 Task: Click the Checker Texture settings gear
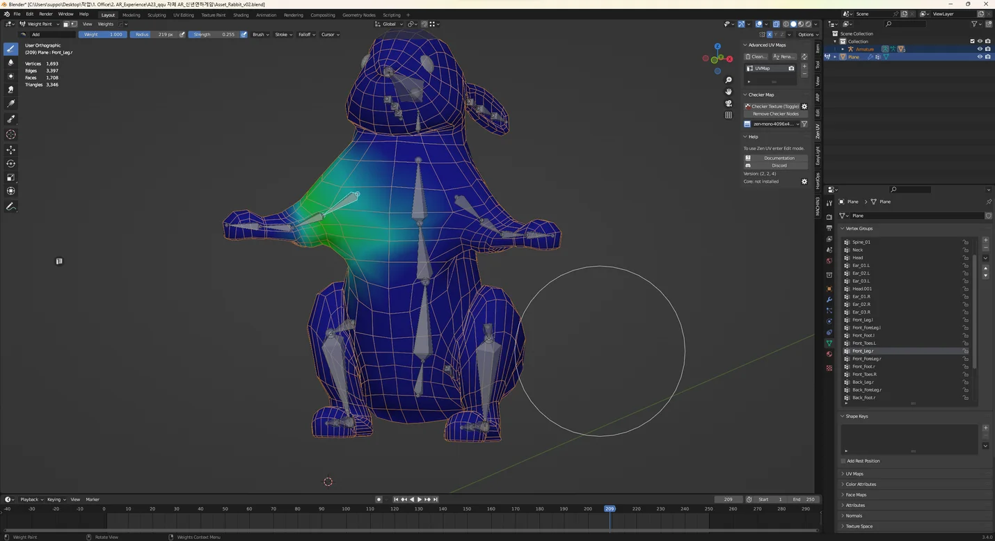(804, 106)
